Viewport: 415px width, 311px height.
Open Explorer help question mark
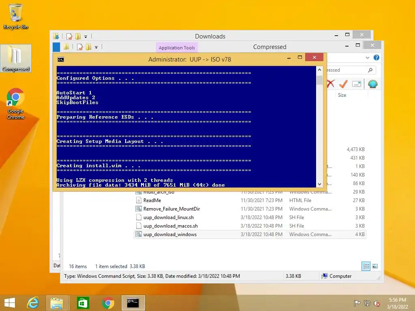coord(376,58)
